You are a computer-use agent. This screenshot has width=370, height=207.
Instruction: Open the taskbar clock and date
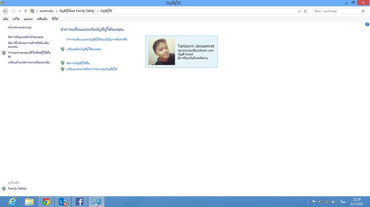tap(357, 202)
